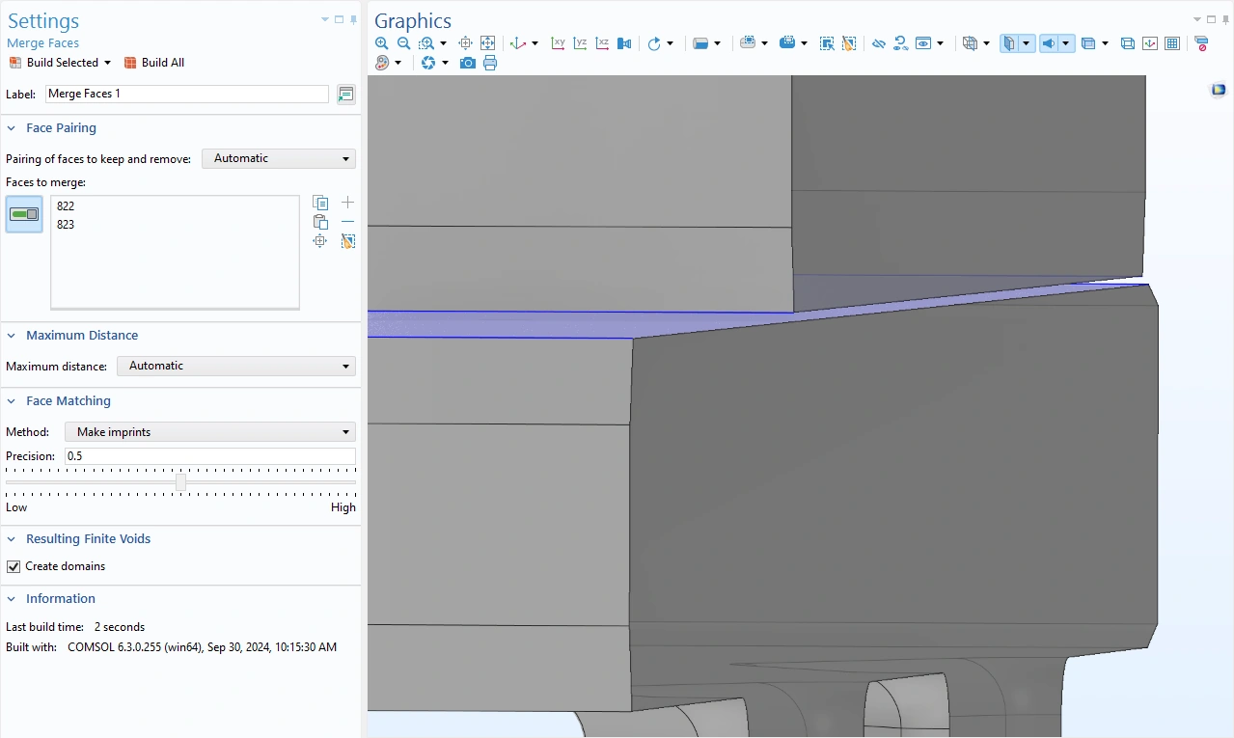Switch to the YZ view
Image resolution: width=1234 pixels, height=738 pixels.
pyautogui.click(x=580, y=43)
